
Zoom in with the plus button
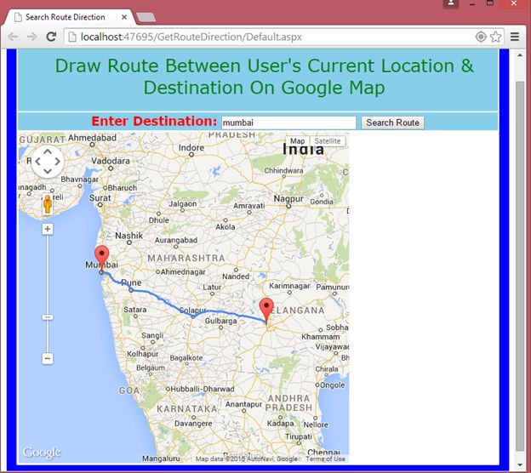tap(48, 229)
